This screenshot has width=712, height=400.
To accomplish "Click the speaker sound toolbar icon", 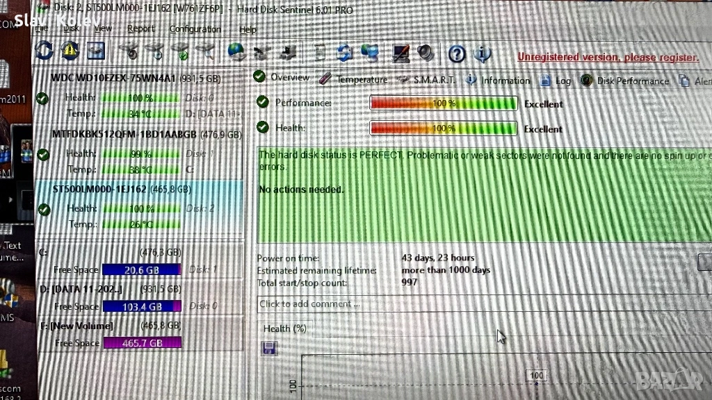I will tap(426, 53).
